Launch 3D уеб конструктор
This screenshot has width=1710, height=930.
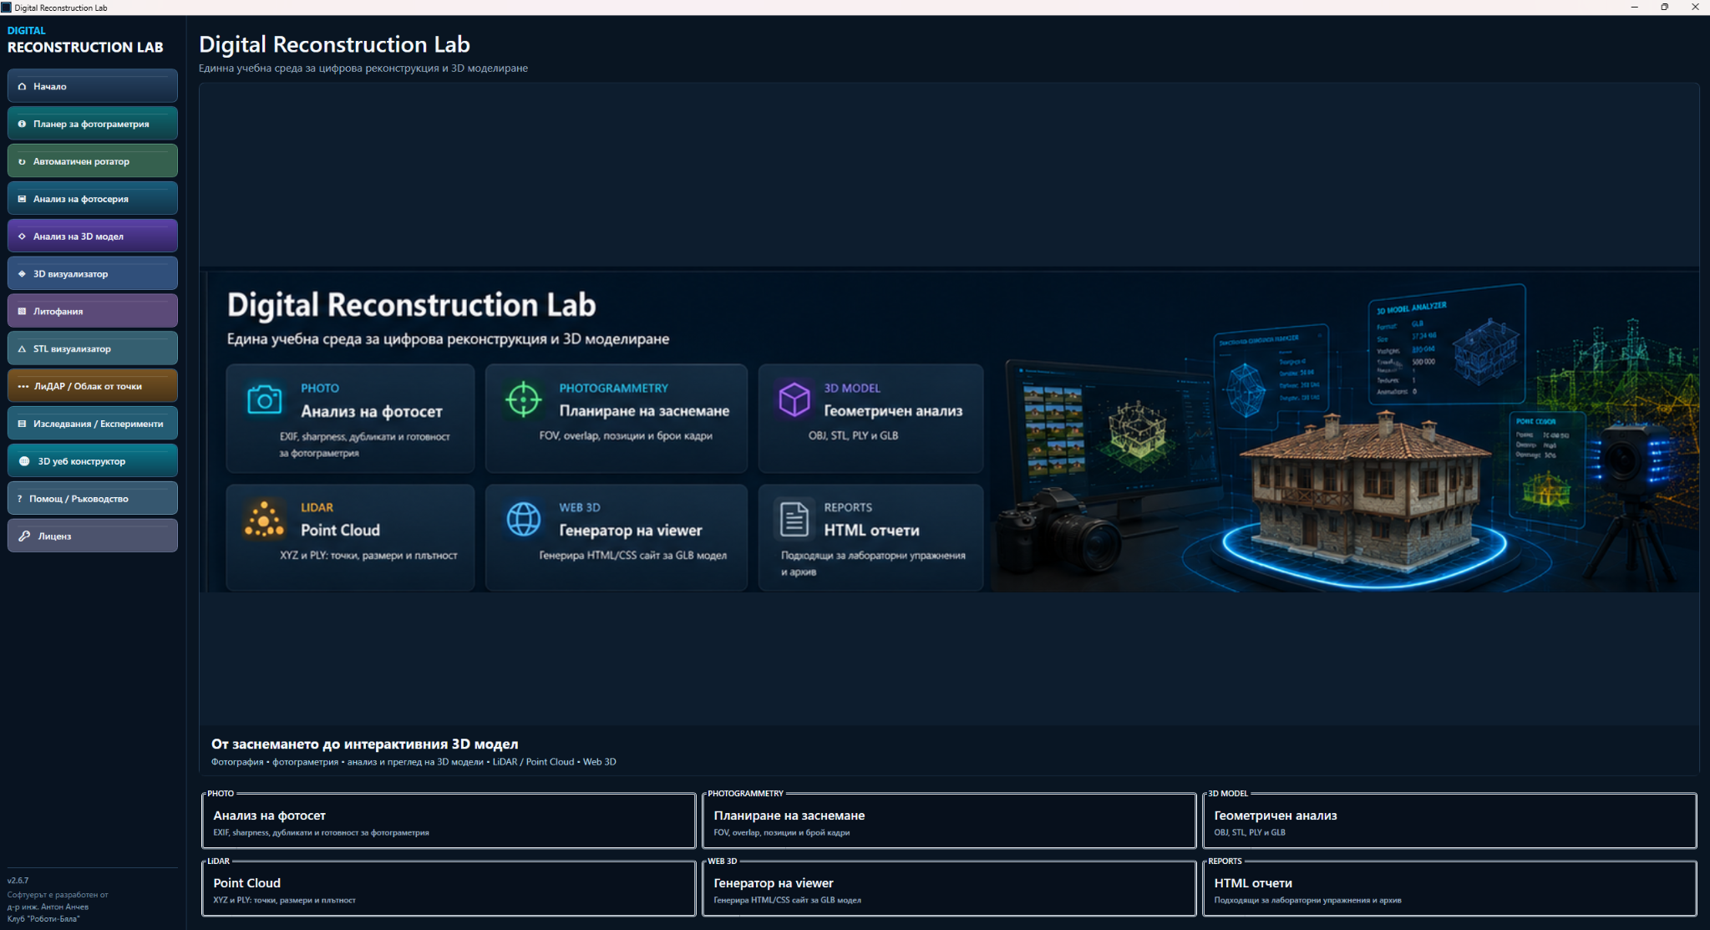click(x=93, y=461)
